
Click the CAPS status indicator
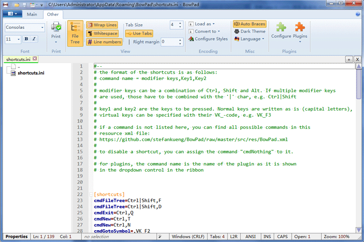(x=282, y=237)
